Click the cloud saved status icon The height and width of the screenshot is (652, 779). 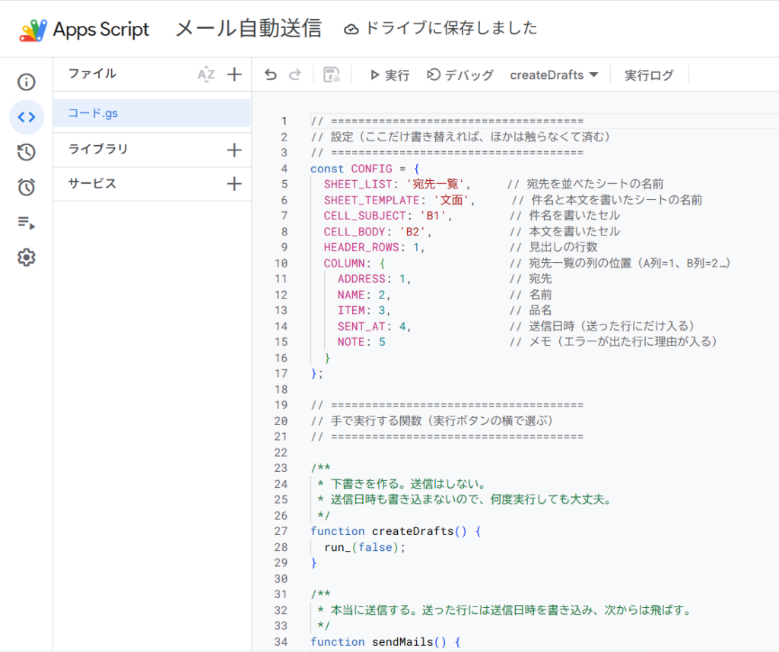pyautogui.click(x=351, y=30)
